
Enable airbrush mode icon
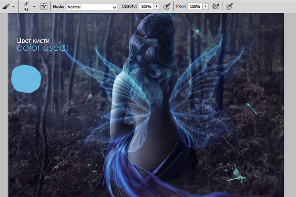pyautogui.click(x=216, y=6)
